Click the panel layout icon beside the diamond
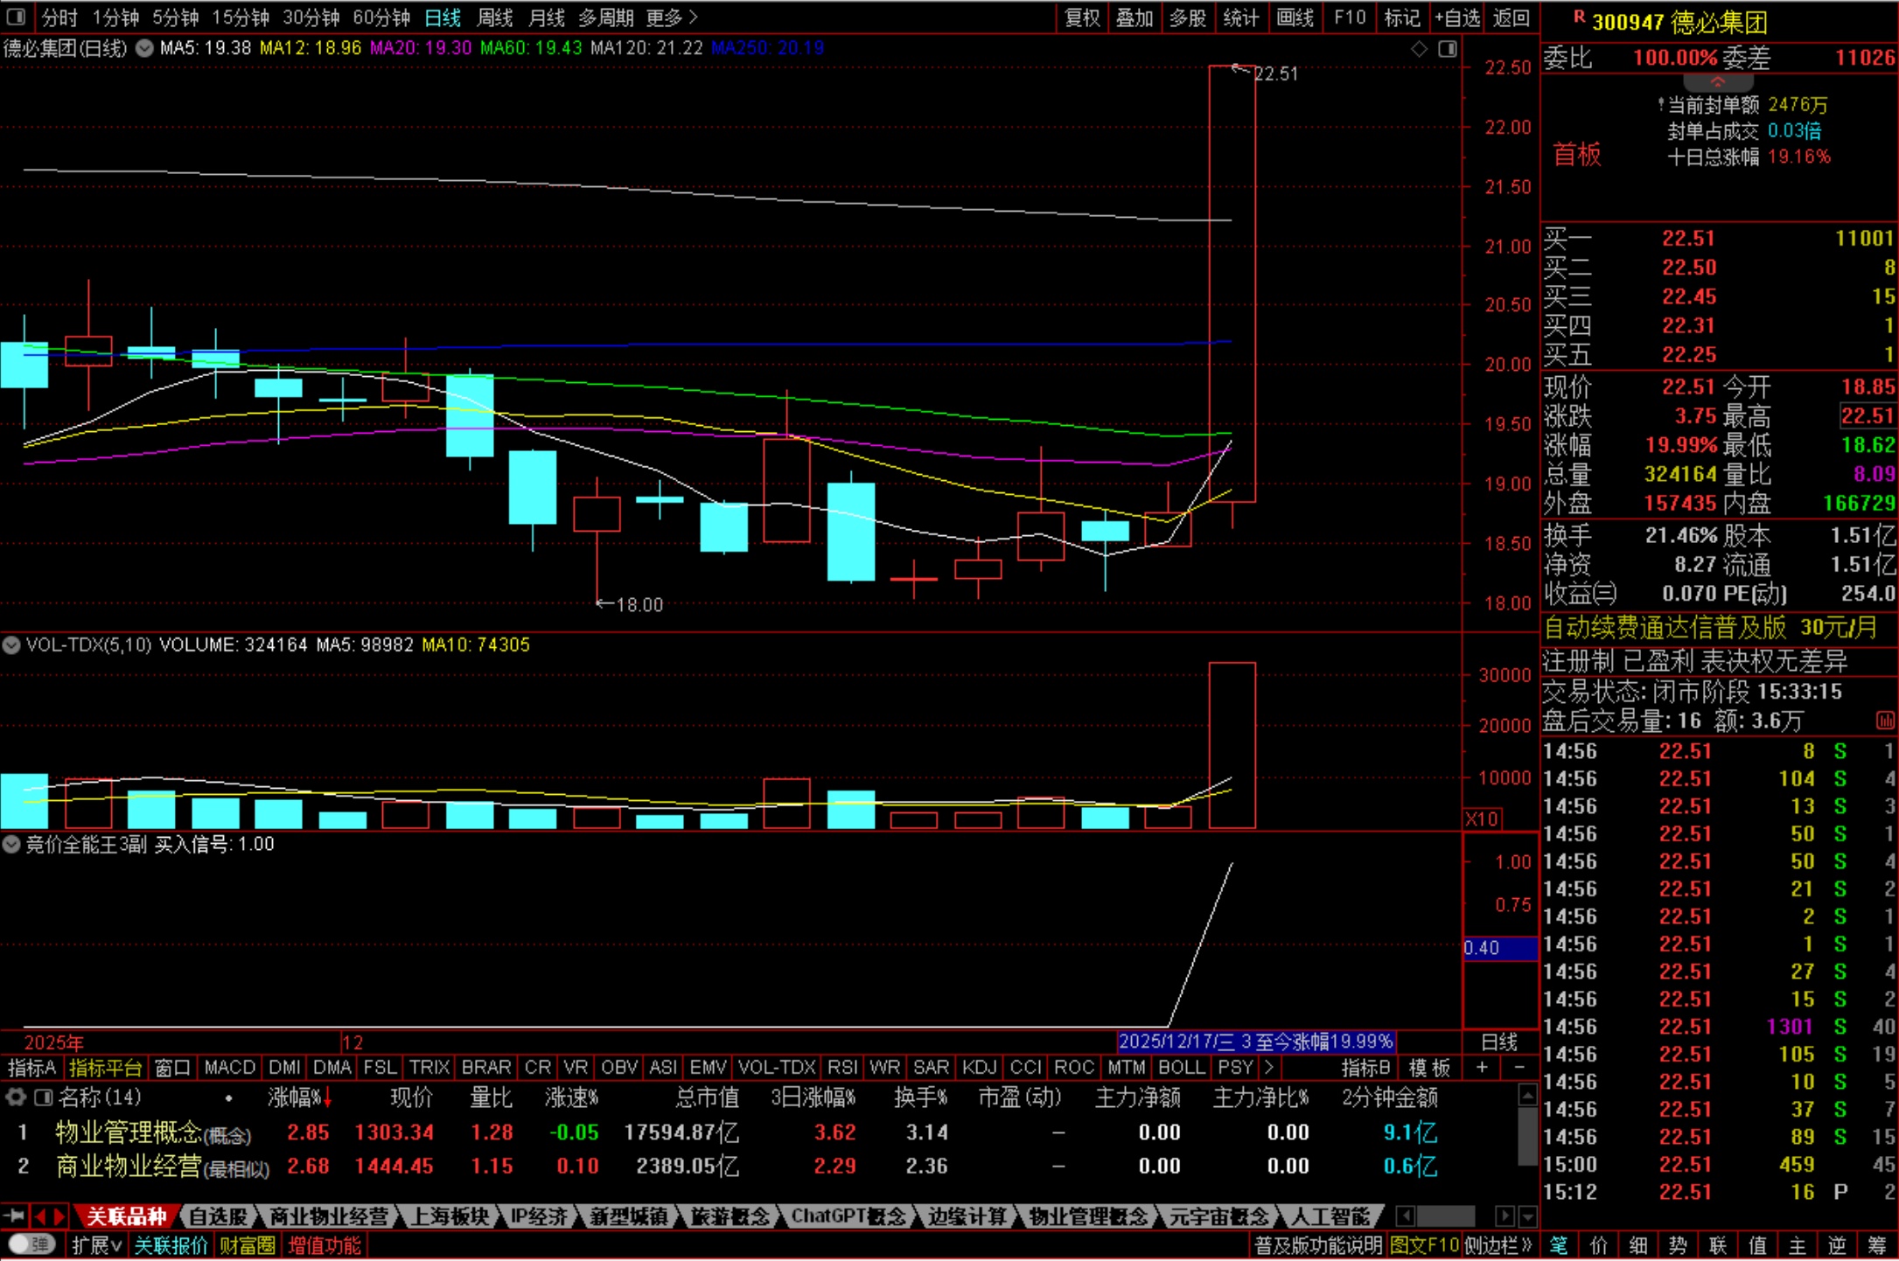1899x1261 pixels. 1448,49
